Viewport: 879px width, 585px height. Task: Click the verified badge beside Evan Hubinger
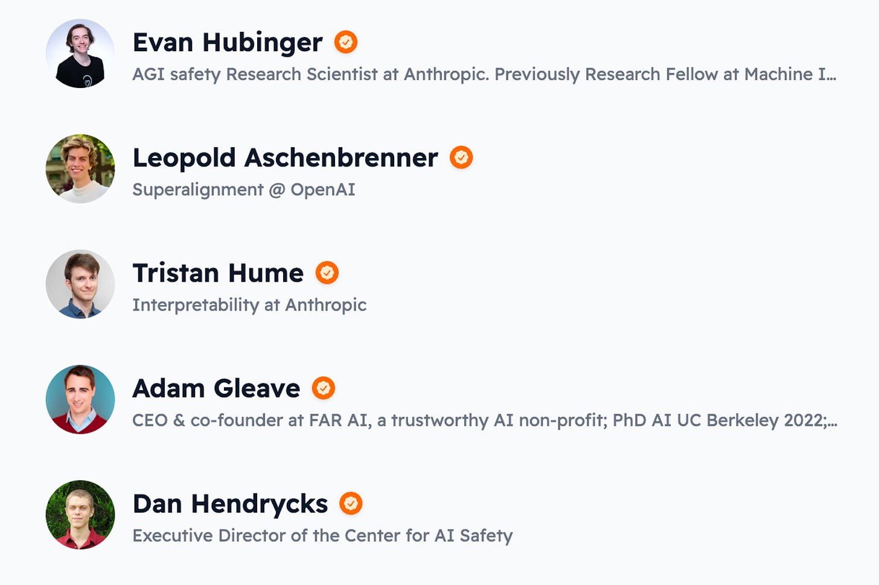pyautogui.click(x=346, y=42)
